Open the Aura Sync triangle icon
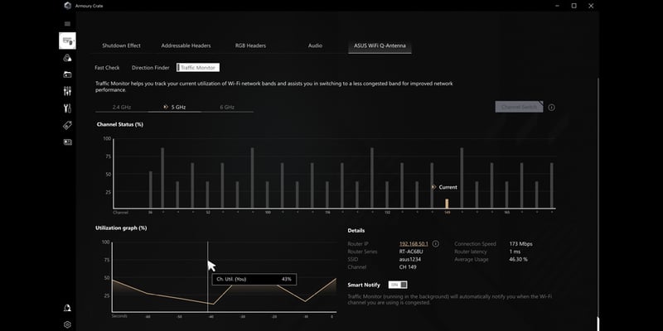The height and width of the screenshot is (331, 663). coord(67,58)
